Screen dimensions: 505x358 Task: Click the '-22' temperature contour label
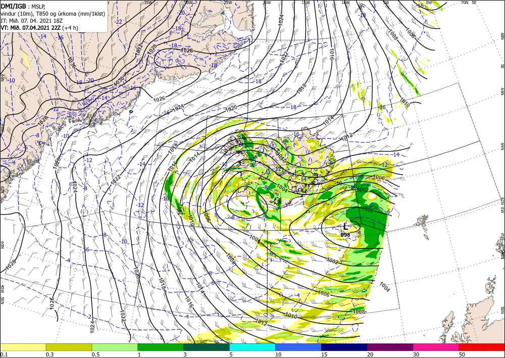pos(119,22)
